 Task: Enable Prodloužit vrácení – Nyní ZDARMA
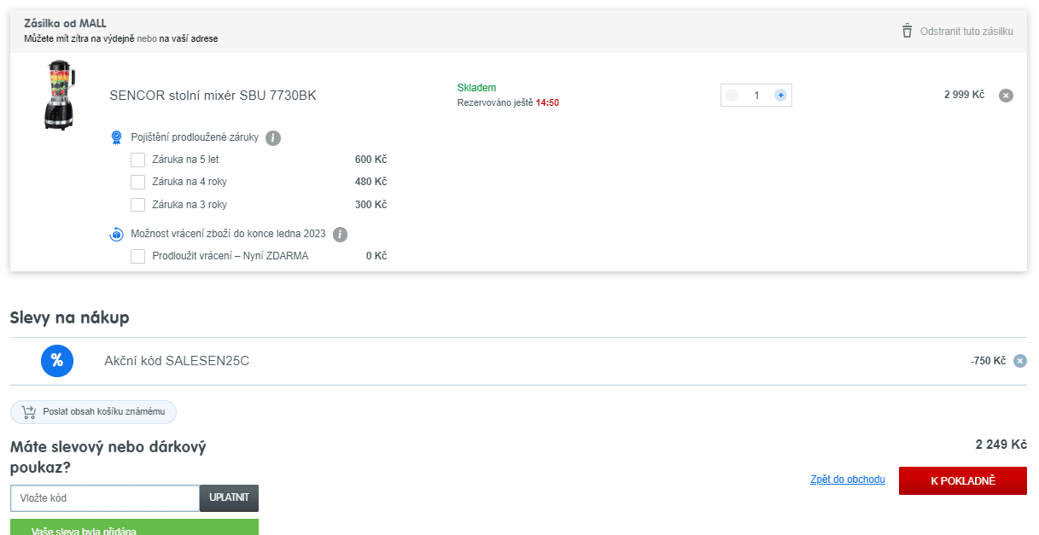tap(137, 256)
